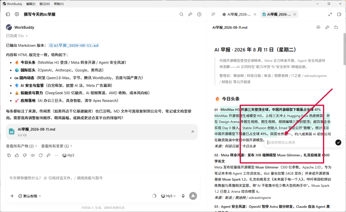Click the WorkBuddy avatar icon
The height and width of the screenshot is (212, 346).
click(x=9, y=27)
